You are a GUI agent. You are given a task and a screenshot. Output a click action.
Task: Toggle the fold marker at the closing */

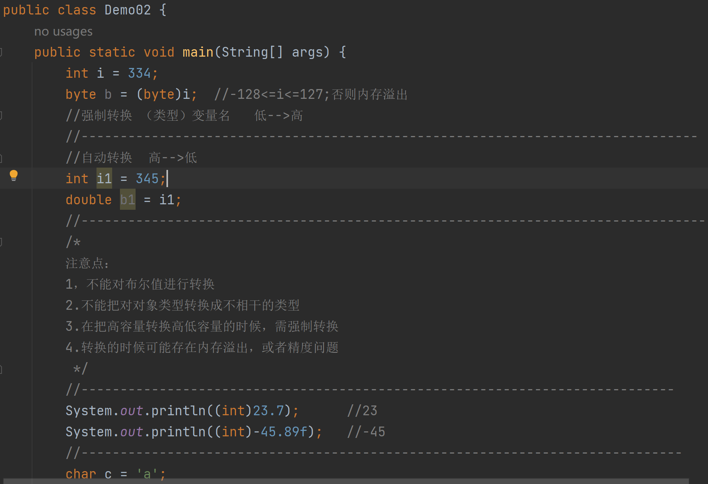1,369
